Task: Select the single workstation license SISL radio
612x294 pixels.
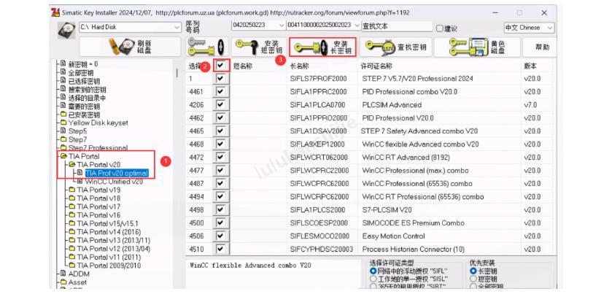Action: coord(373,279)
